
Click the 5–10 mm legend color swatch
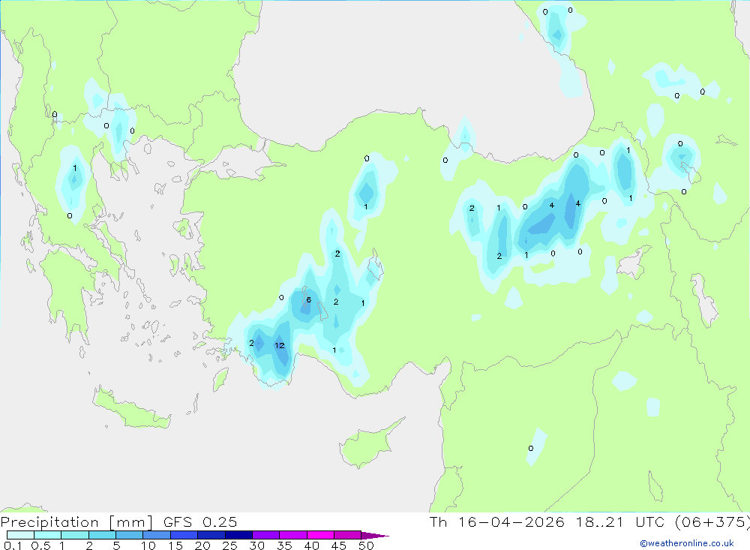pos(130,535)
